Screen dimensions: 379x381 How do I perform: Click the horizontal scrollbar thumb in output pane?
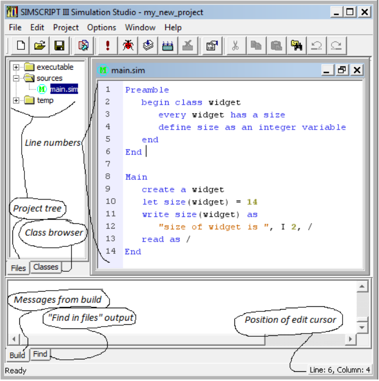coord(142,339)
